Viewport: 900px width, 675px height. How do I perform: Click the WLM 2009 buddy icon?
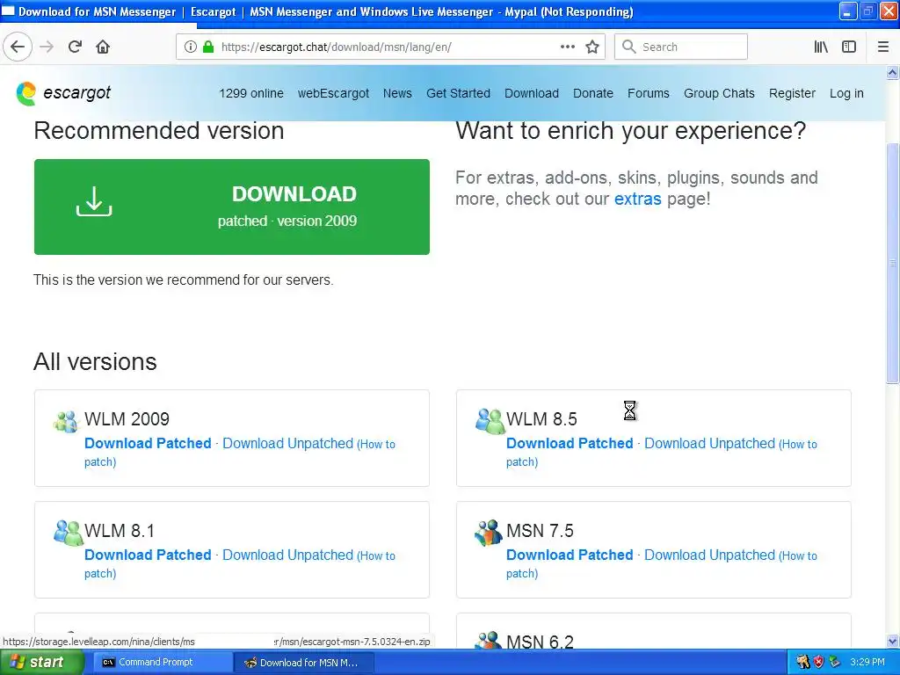coord(65,421)
